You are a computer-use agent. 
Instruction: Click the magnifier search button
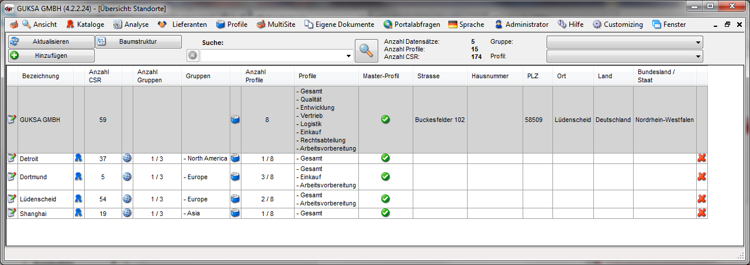tap(366, 50)
